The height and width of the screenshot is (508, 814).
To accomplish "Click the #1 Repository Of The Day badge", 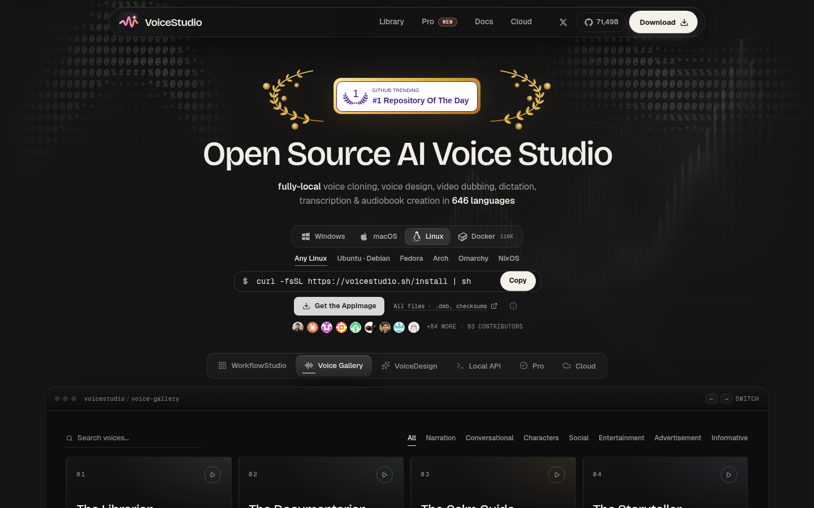I will (407, 96).
